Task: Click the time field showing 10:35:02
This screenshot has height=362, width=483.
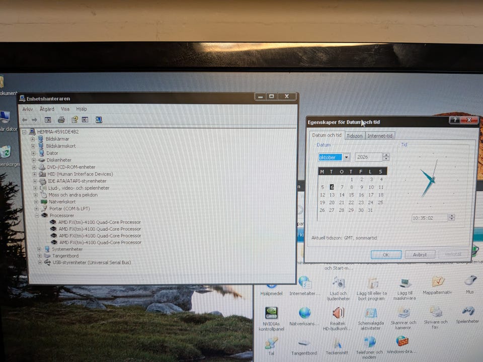Action: (x=429, y=218)
